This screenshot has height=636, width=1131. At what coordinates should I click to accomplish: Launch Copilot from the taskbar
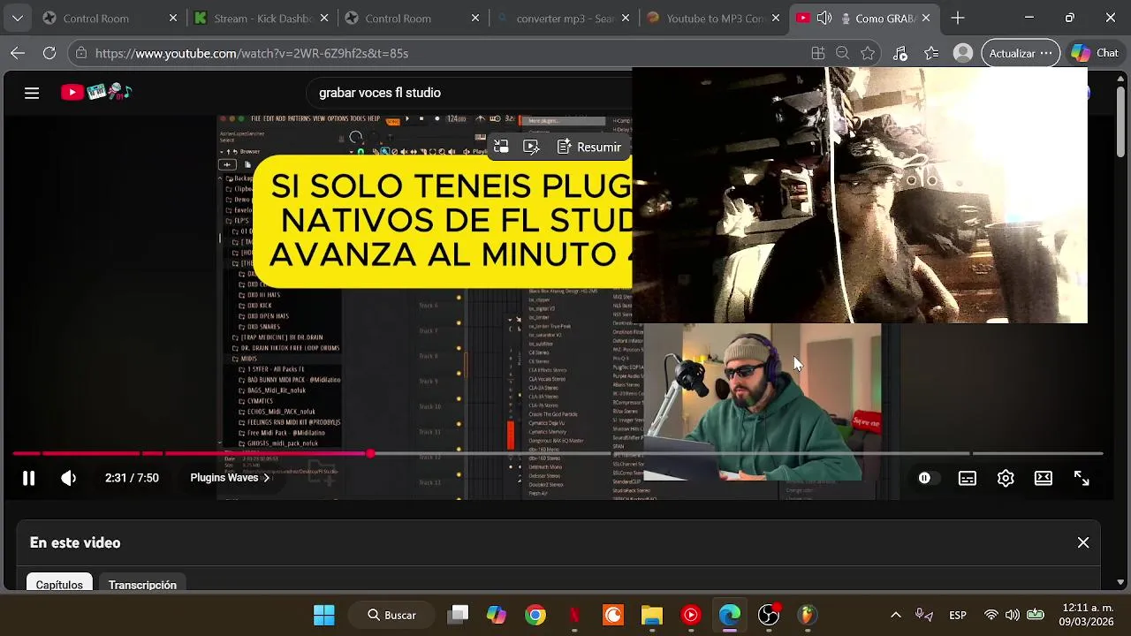pos(497,615)
